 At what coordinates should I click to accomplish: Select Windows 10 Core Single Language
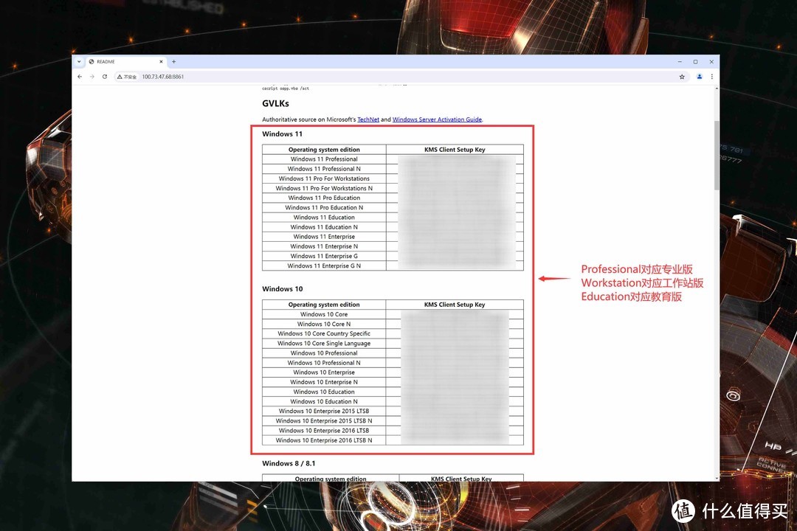click(393, 343)
